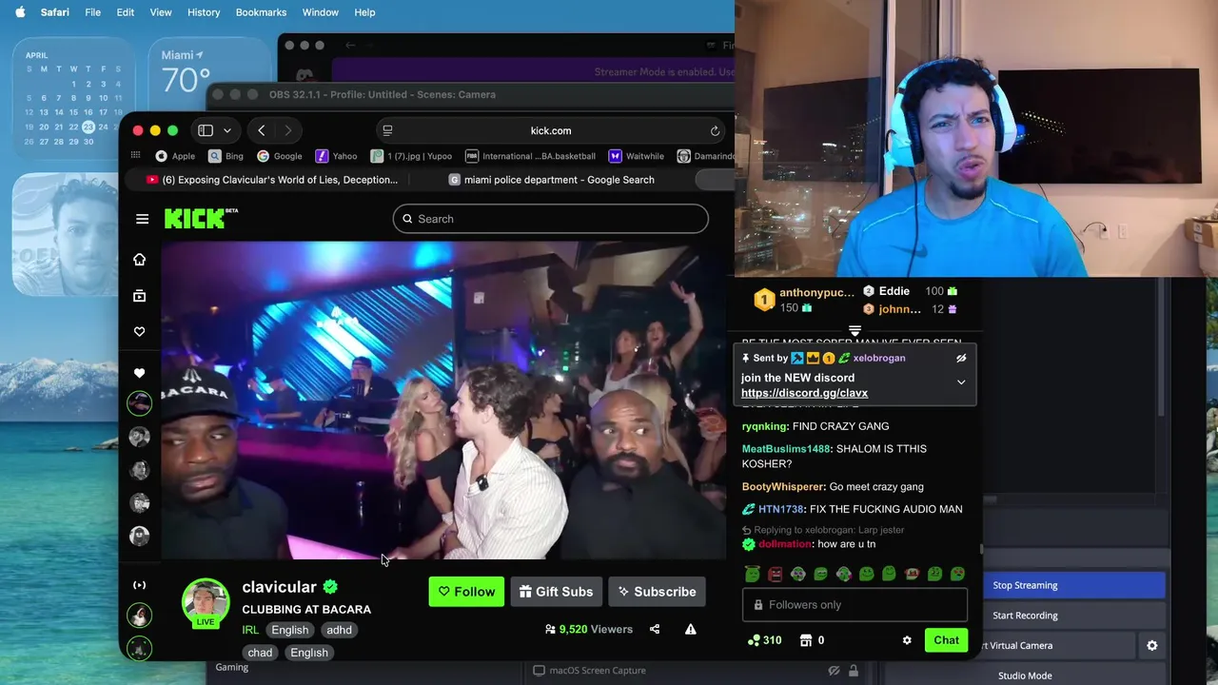Image resolution: width=1218 pixels, height=685 pixels.
Task: Open Safari tab group dropdown arrow
Action: (226, 130)
